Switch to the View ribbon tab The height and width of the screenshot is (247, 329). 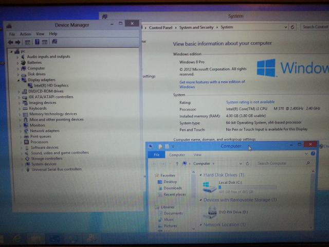coord(197,154)
